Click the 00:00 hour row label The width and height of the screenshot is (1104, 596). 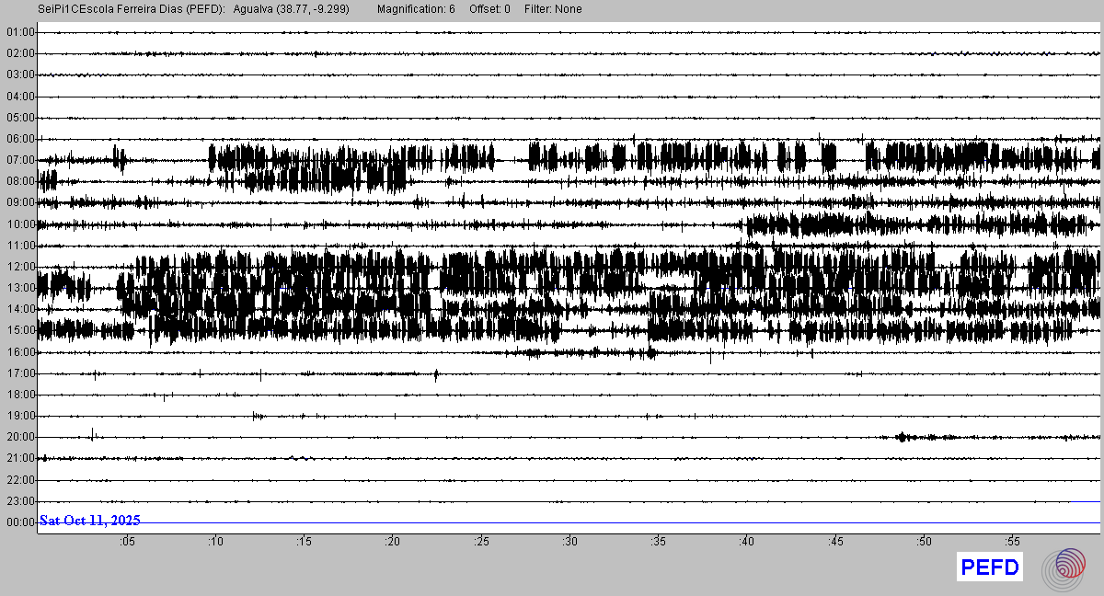coord(19,522)
